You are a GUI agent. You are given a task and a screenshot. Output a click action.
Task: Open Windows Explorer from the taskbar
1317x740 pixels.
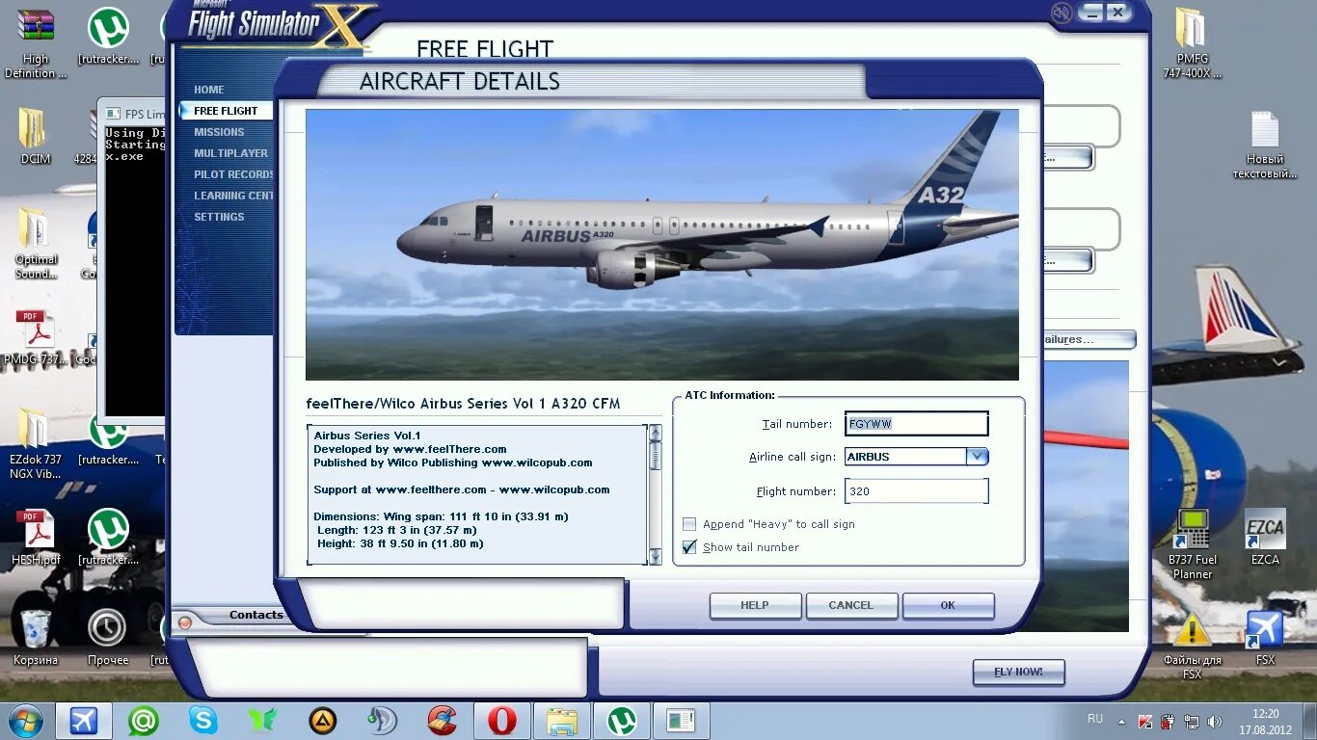(561, 721)
